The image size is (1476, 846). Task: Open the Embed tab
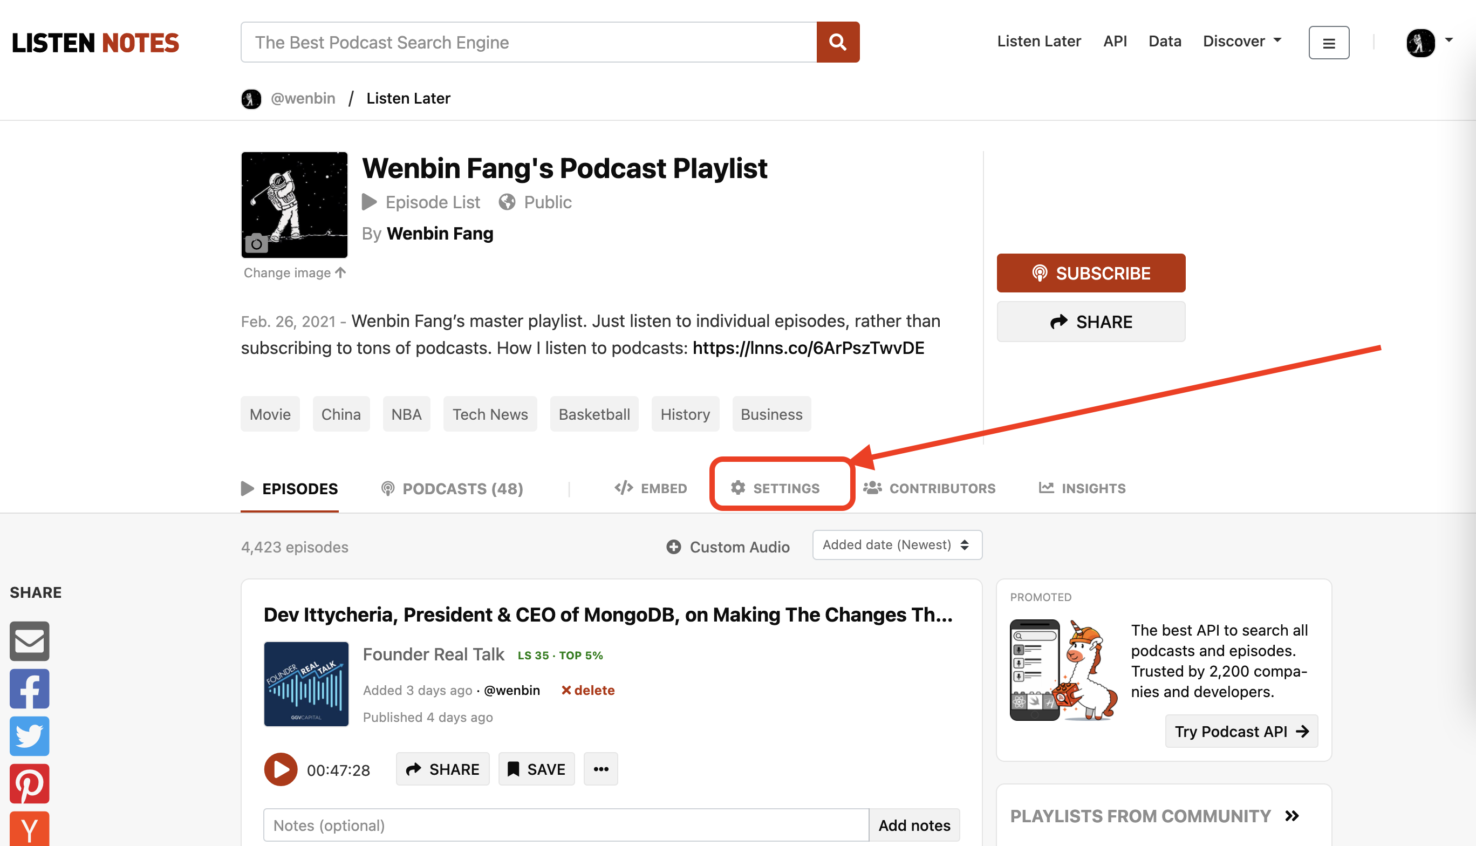pos(651,489)
